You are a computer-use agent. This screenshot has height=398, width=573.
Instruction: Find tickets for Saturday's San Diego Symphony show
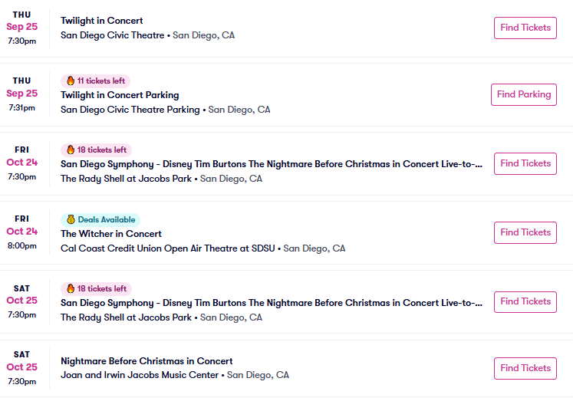point(525,301)
